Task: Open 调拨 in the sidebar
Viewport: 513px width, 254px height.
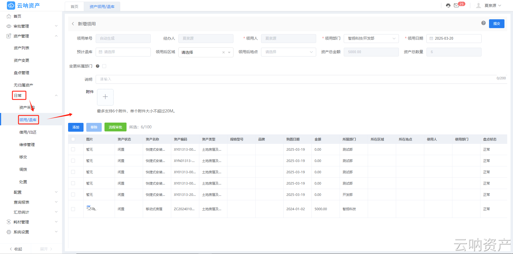Action: [23, 169]
